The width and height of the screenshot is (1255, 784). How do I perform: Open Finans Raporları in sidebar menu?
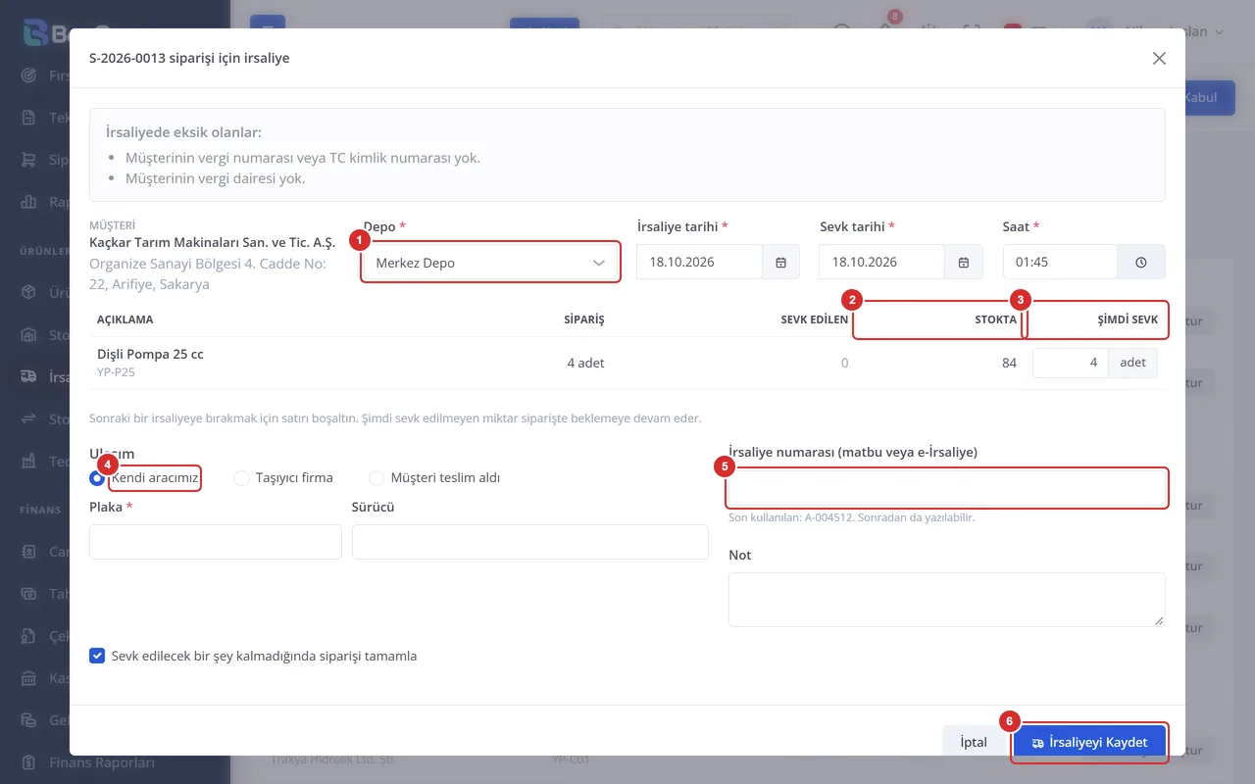coord(102,761)
